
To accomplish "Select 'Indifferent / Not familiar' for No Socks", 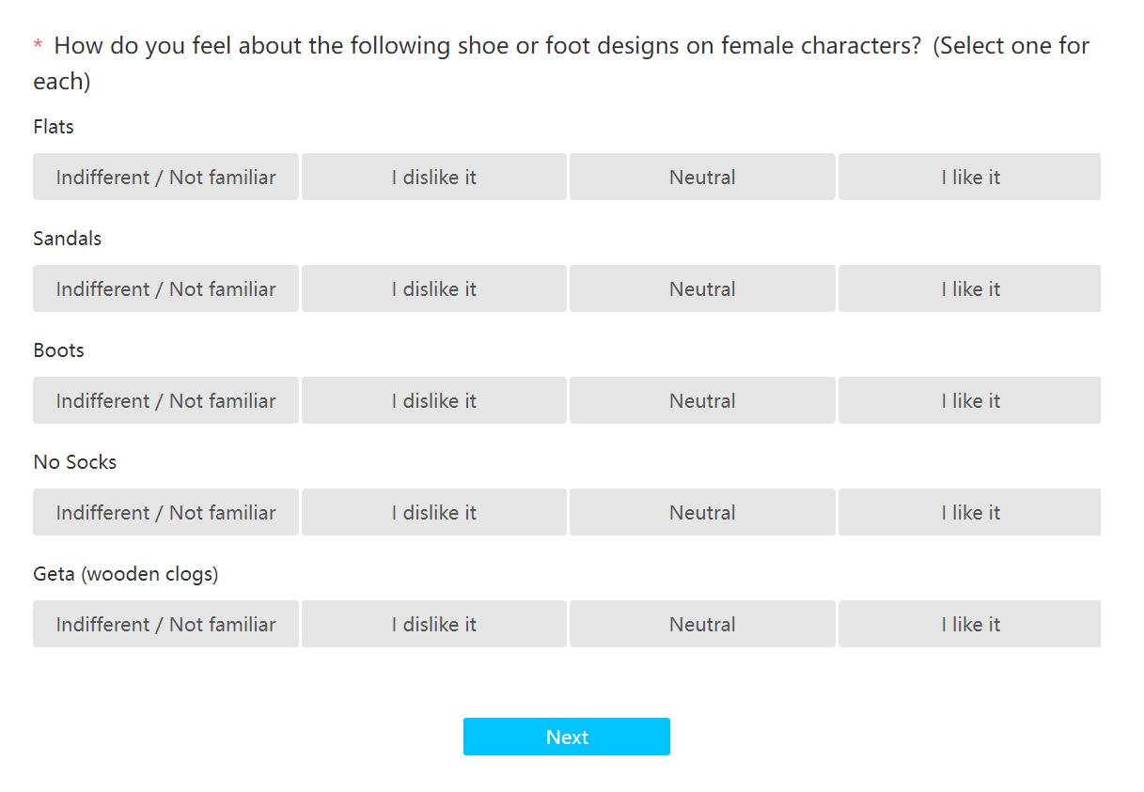I will 165,512.
